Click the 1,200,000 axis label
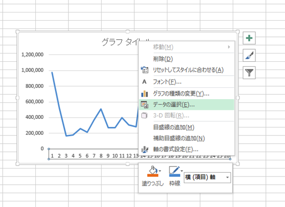This screenshot has height=207, width=285. pos(33,54)
